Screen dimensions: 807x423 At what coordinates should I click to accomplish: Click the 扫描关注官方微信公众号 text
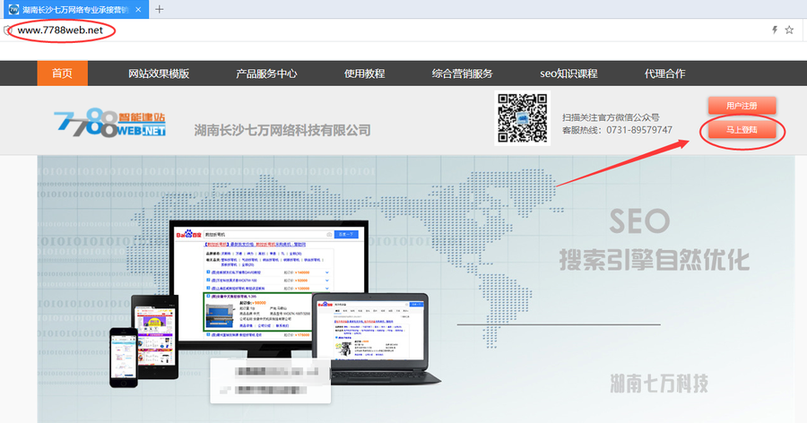point(611,117)
